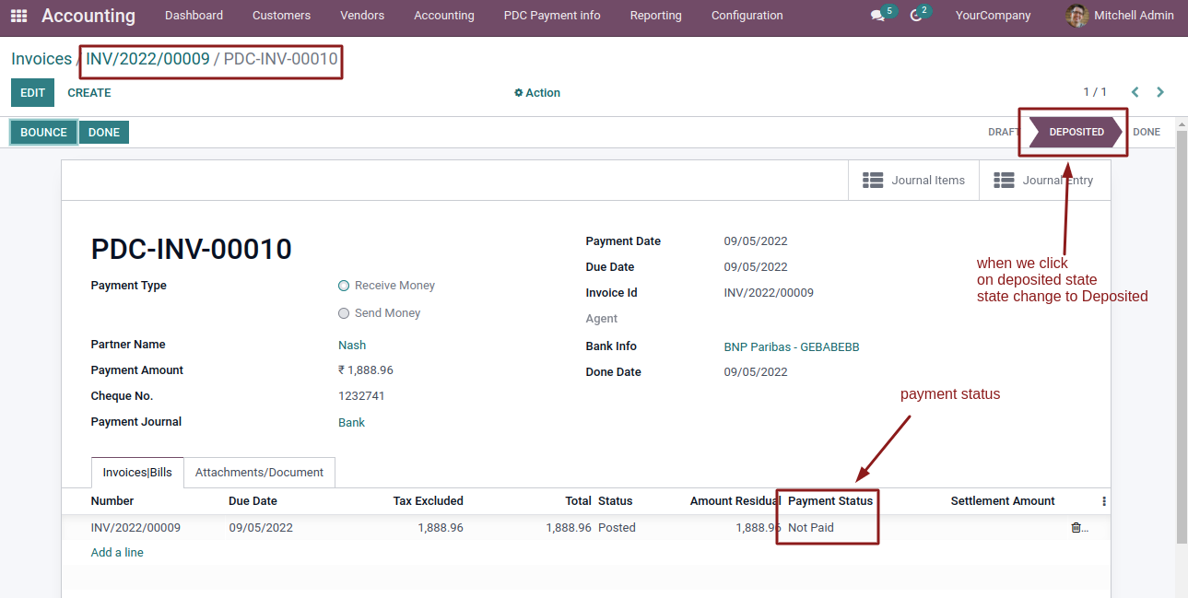
Task: Go to next record arrow
Action: [1160, 92]
